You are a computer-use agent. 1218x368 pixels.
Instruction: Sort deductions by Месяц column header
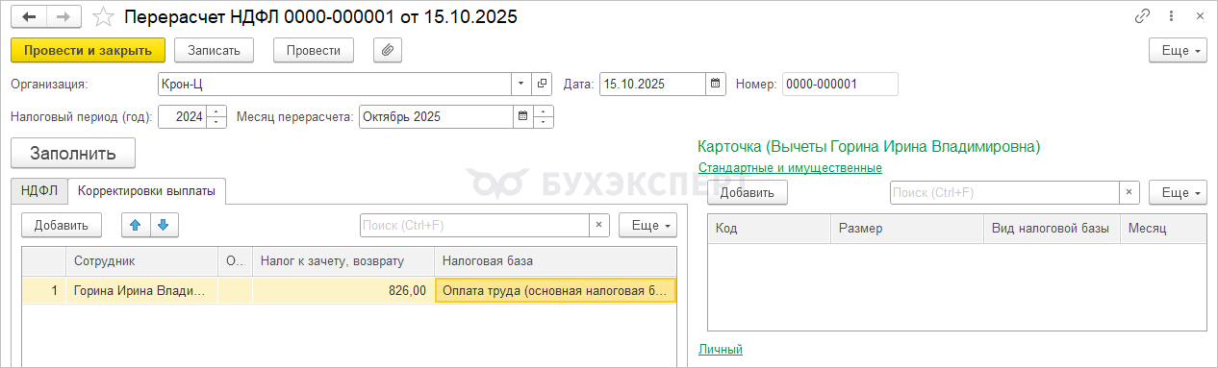1164,229
